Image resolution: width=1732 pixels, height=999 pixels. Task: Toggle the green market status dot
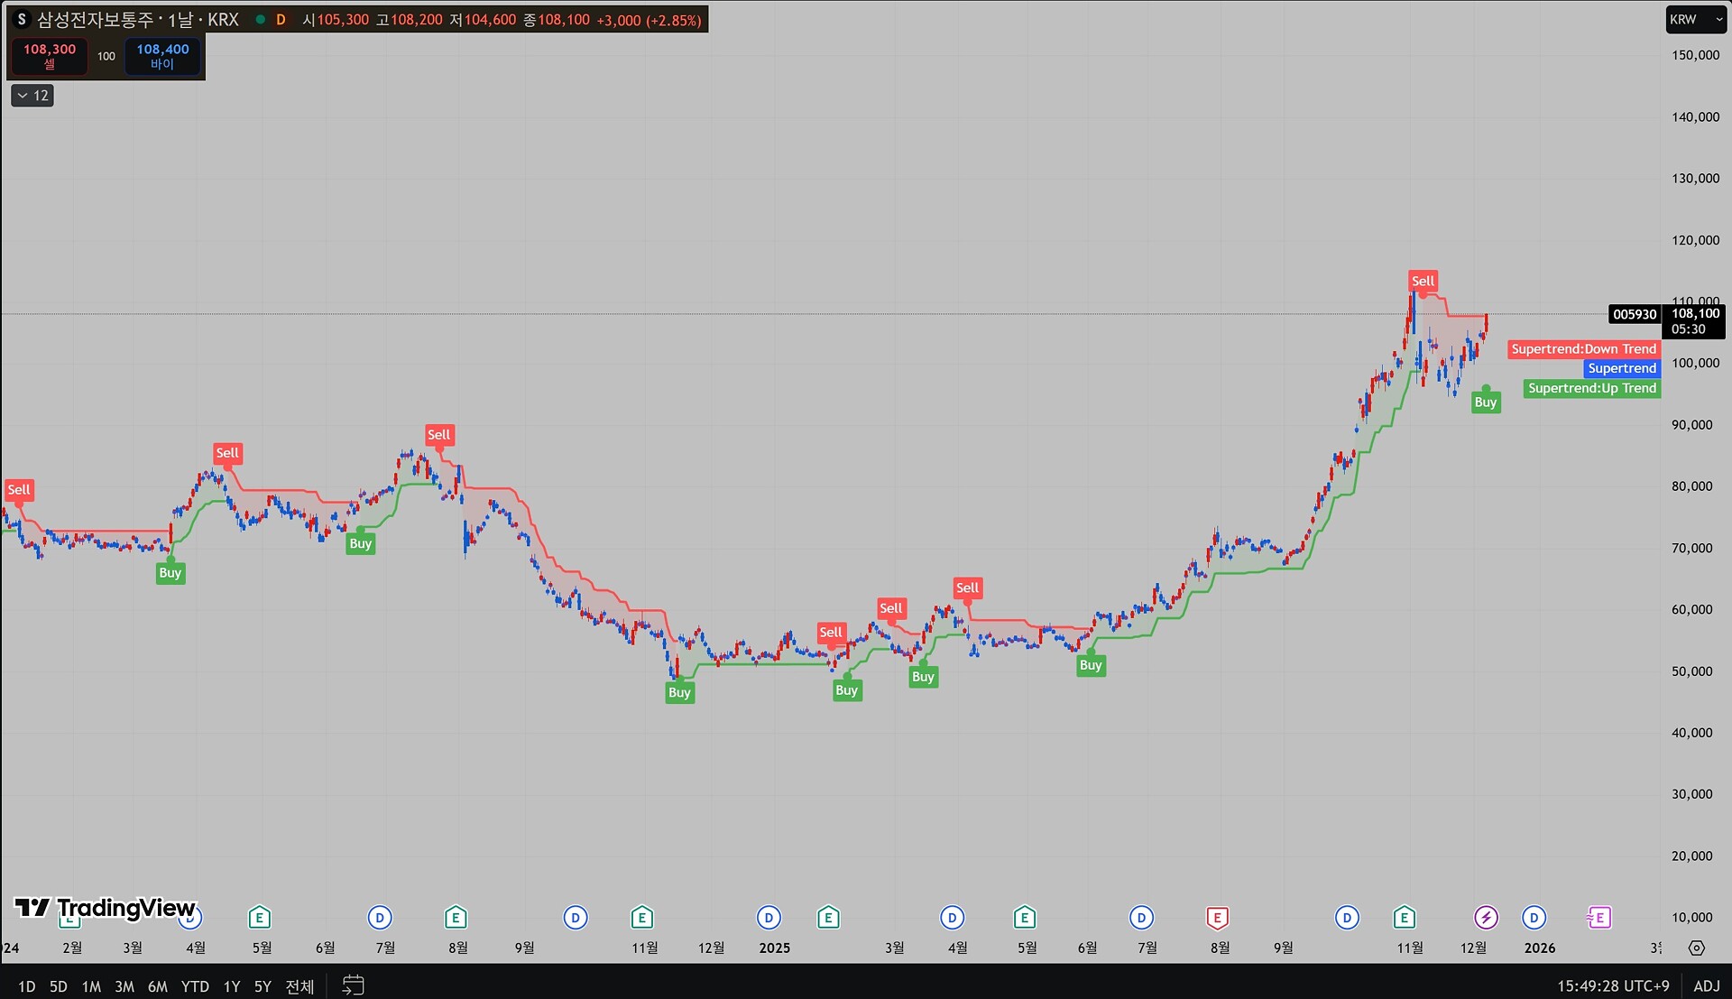260,19
